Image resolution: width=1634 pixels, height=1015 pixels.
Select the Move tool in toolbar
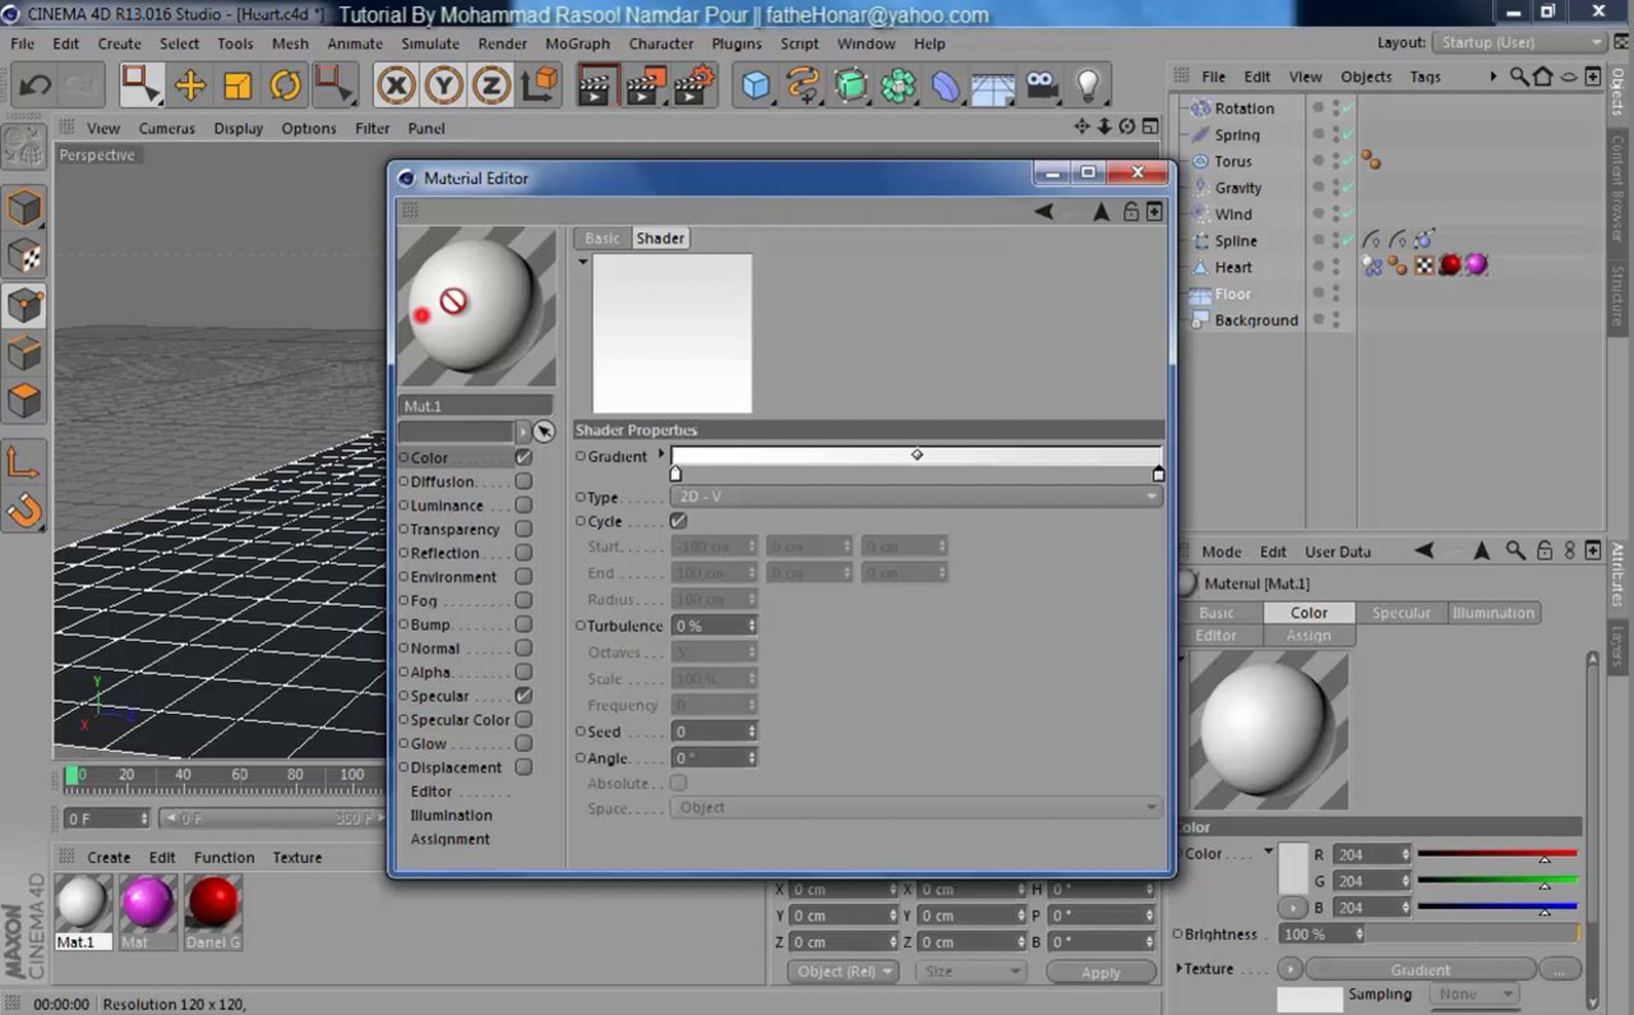pyautogui.click(x=189, y=86)
